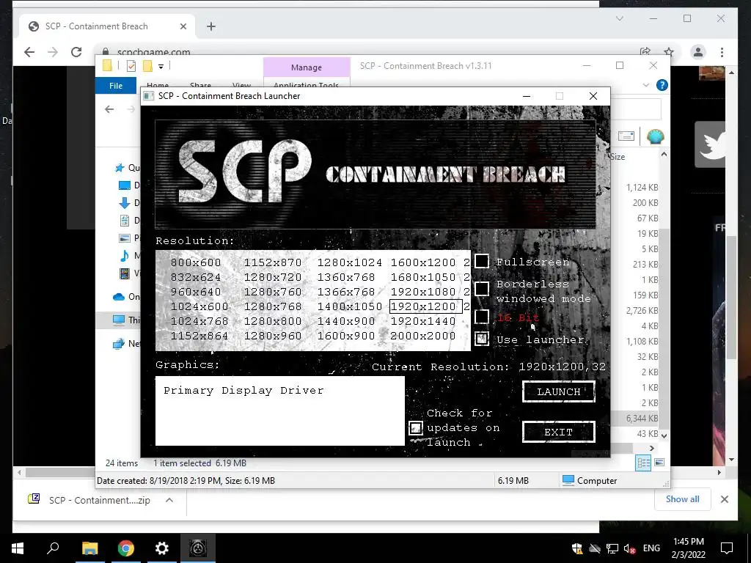Click the File Explorer help icon
This screenshot has width=751, height=563.
pos(662,85)
